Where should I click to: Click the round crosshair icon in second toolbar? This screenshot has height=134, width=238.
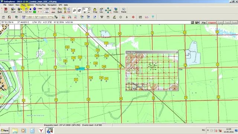coord(120,17)
